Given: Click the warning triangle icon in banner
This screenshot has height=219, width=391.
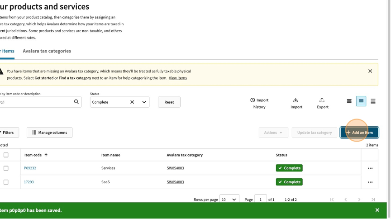Looking at the screenshot, I should (x=1, y=71).
